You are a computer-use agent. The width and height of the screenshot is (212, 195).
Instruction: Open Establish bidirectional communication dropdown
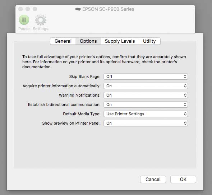pyautogui.click(x=146, y=105)
